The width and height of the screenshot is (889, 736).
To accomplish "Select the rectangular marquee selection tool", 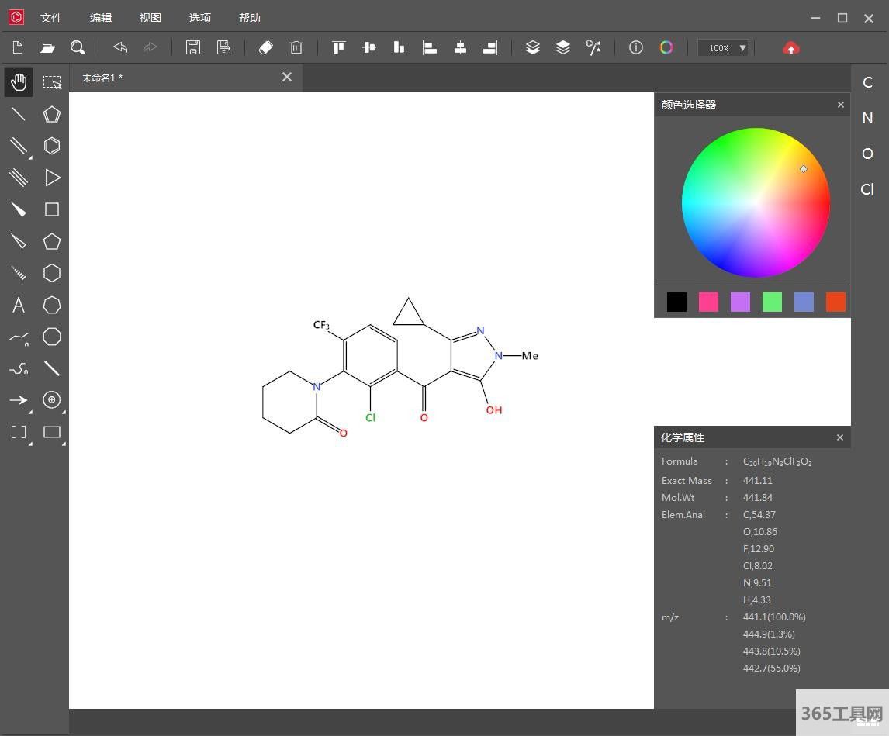I will point(52,82).
